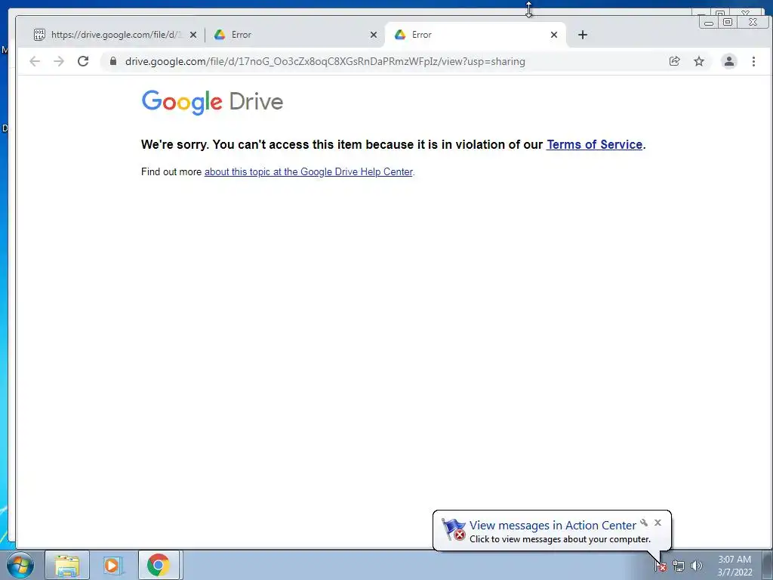Reload the current page
773x580 pixels.
83,61
